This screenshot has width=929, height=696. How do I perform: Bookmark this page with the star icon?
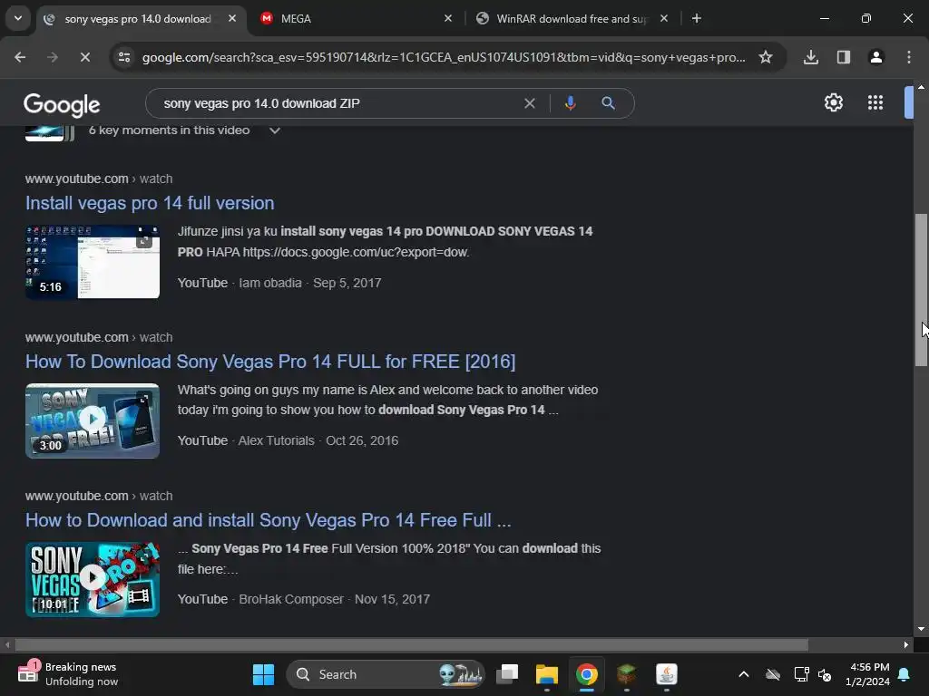[x=766, y=57]
